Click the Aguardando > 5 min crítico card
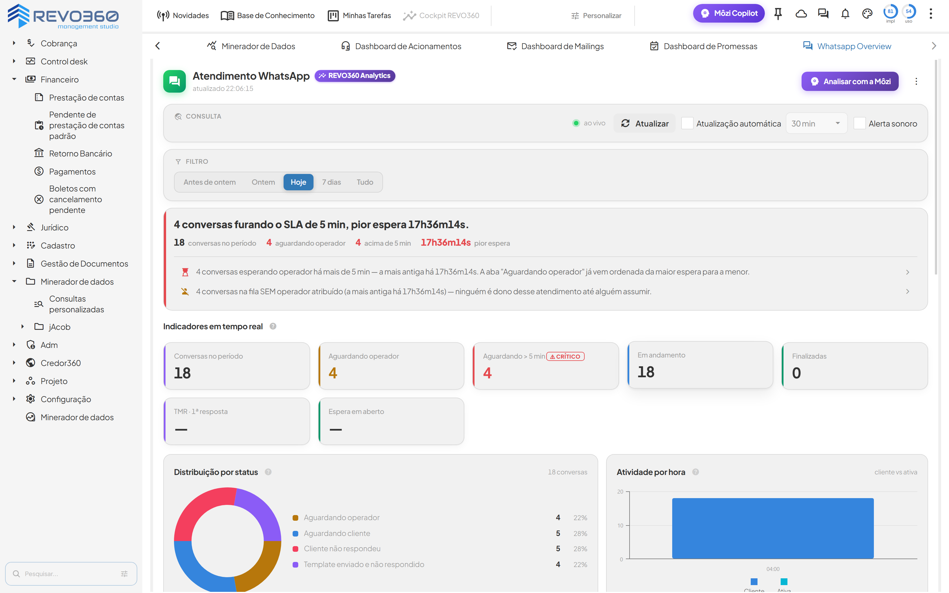The image size is (949, 593). [x=545, y=365]
